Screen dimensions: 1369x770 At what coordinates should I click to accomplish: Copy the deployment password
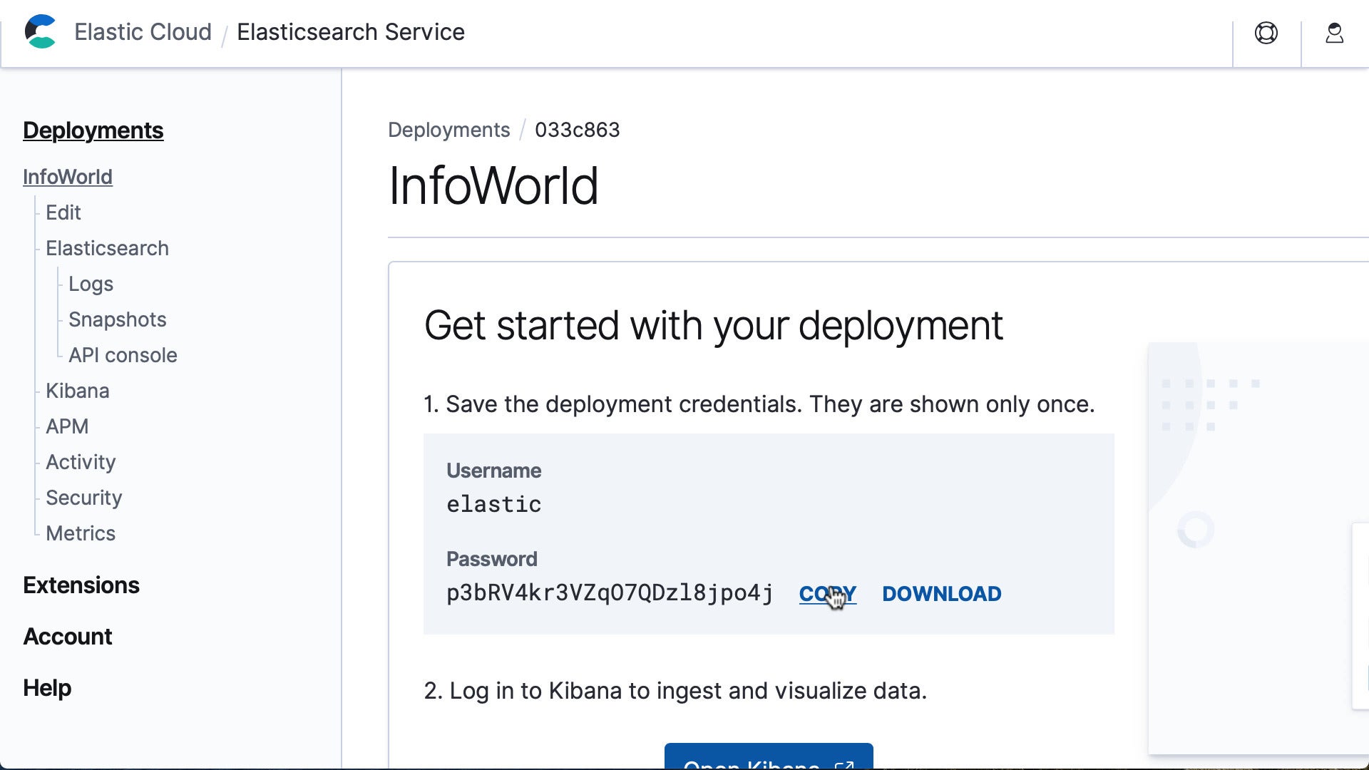coord(828,594)
